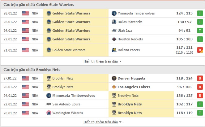Click the red B result badge for Indiana Pacers game
The image size is (205, 127).
[x=200, y=50]
